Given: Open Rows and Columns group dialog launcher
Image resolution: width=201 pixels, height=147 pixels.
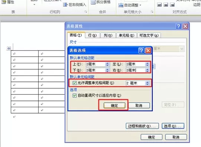Looking at the screenshot, I should 85,12.
